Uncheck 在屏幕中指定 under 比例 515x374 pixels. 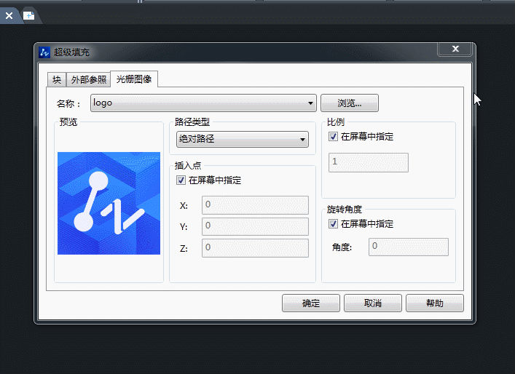pos(334,137)
